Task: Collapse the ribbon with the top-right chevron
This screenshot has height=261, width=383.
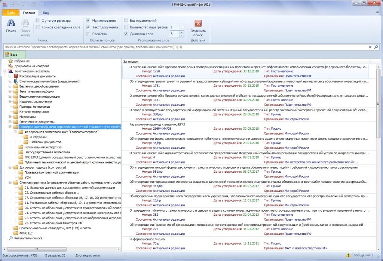Action: tap(378, 12)
